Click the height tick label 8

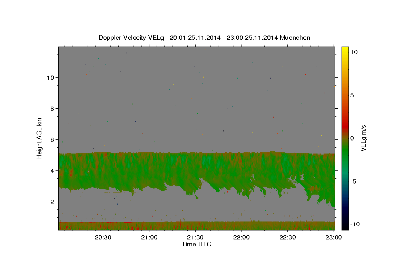click(52, 108)
